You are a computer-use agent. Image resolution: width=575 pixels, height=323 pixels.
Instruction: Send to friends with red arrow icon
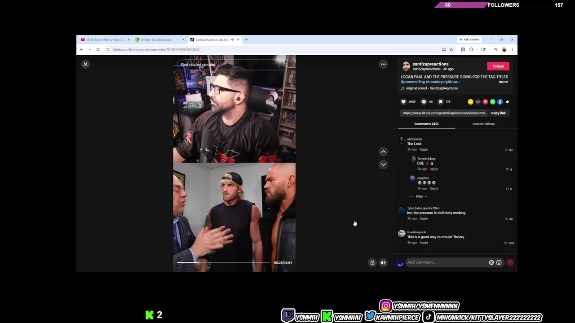coord(485,102)
